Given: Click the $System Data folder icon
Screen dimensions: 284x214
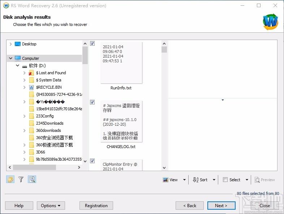Looking at the screenshot, I should [31, 80].
